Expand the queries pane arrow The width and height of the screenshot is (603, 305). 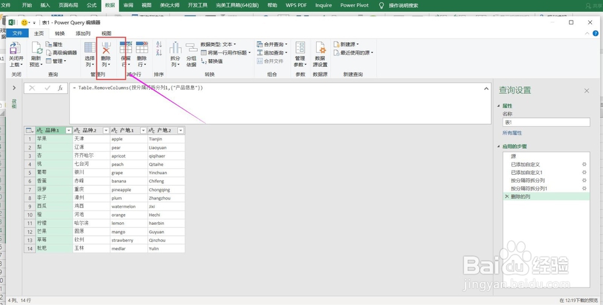coord(14,87)
